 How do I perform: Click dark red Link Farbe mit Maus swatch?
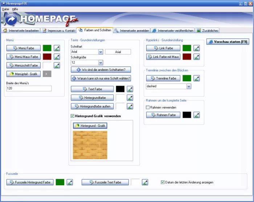point(187,57)
